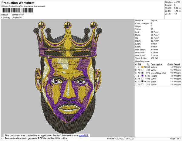Open the novaPDF link in the notice

[83, 136]
